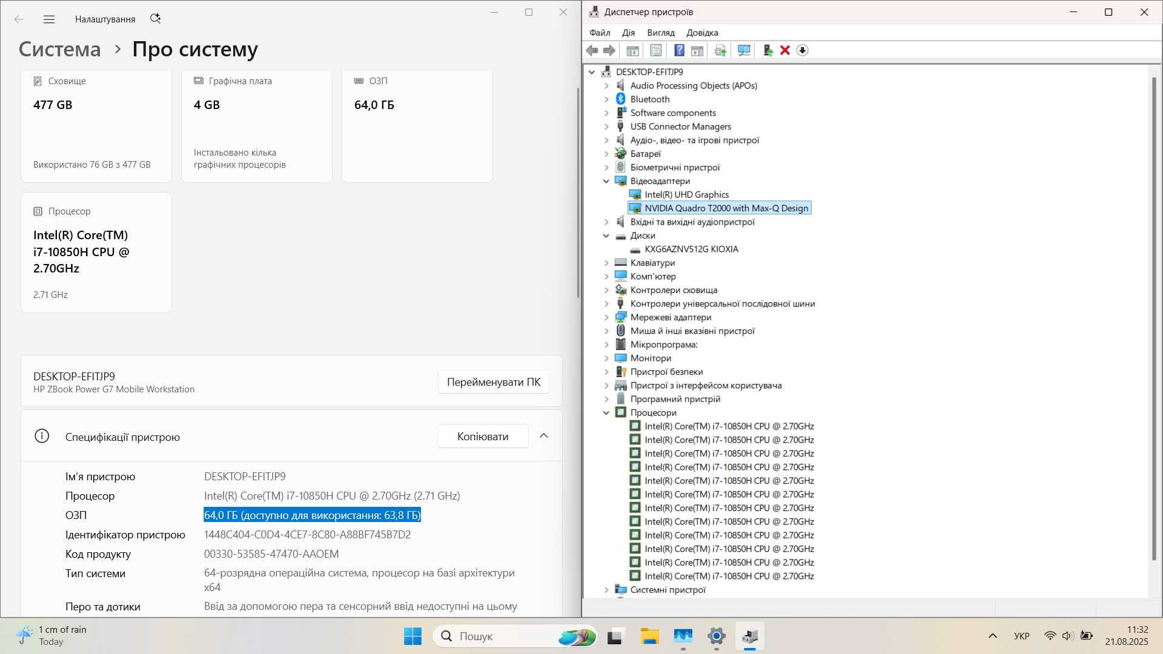1163x654 pixels.
Task: Select NVIDIA Quadro T2000 with Max-Q Design
Action: point(726,208)
